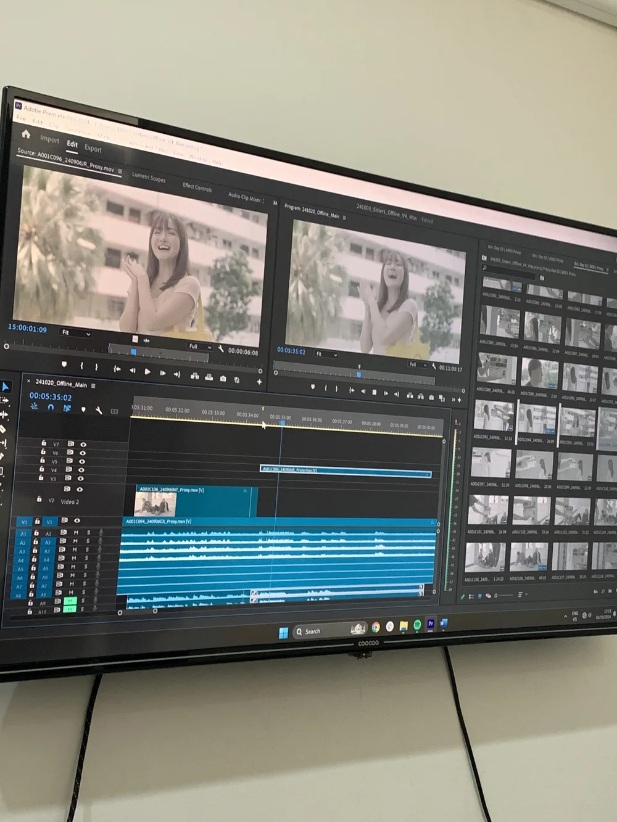This screenshot has height=822, width=617.
Task: Step forward one frame in Program monitor
Action: pyautogui.click(x=386, y=393)
